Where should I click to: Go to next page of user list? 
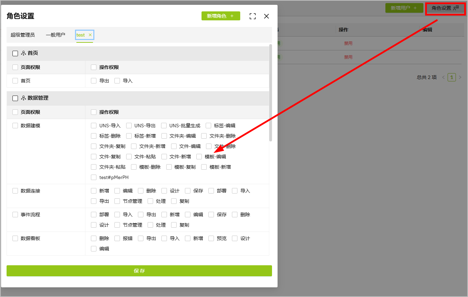[x=460, y=77]
